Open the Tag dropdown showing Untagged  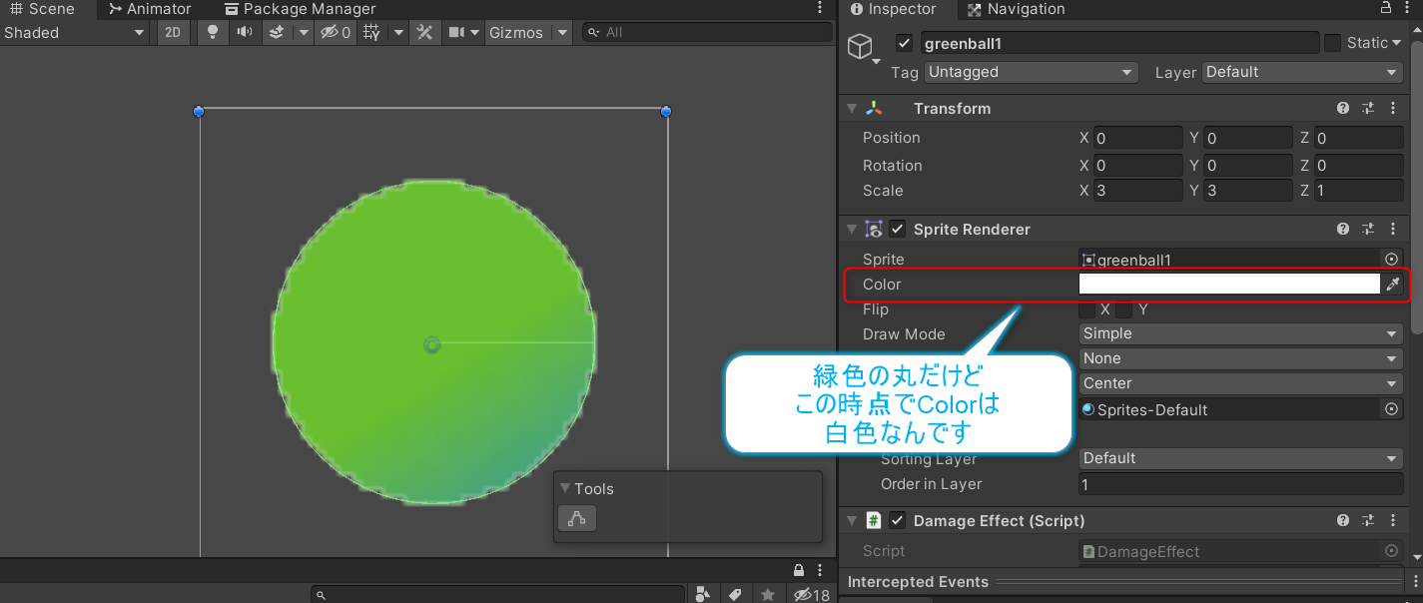(1031, 72)
